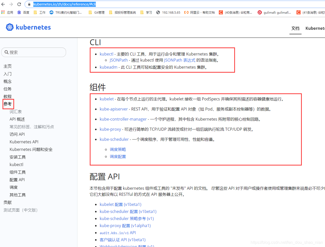Open kube-proxy 配置 (v1alpha1) link
The width and height of the screenshot is (325, 247).
click(x=125, y=226)
